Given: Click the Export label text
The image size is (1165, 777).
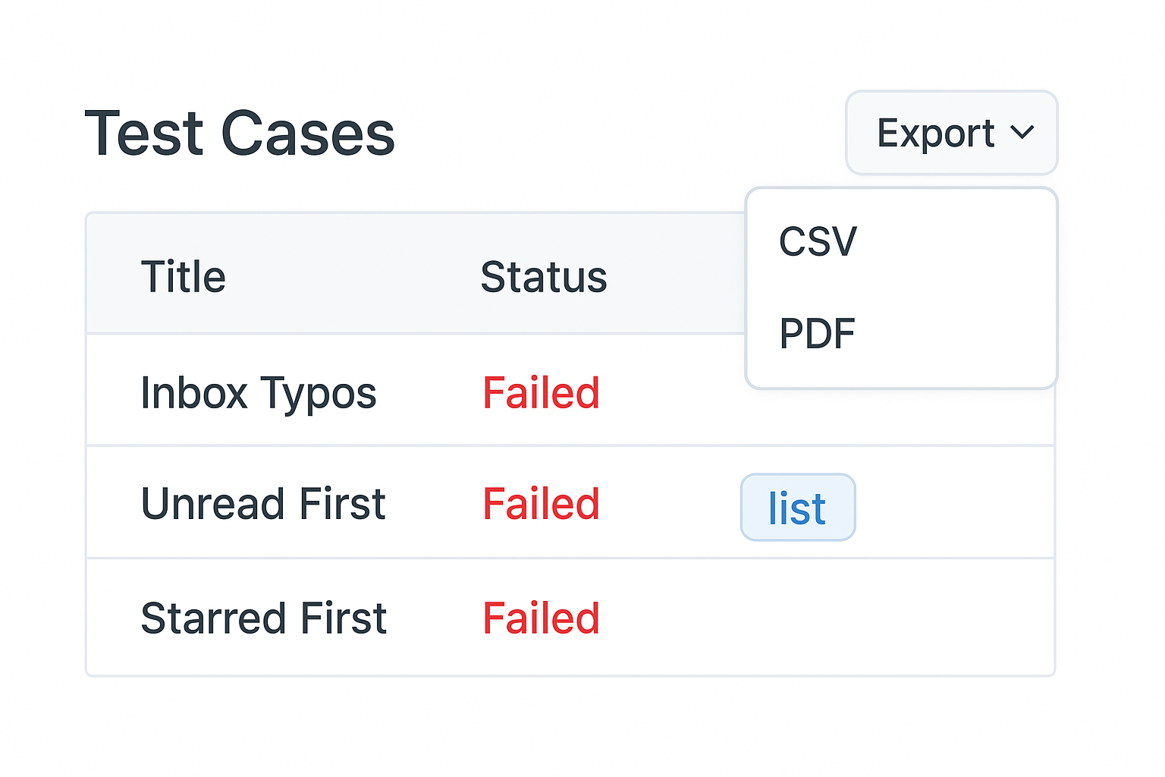Looking at the screenshot, I should 935,134.
